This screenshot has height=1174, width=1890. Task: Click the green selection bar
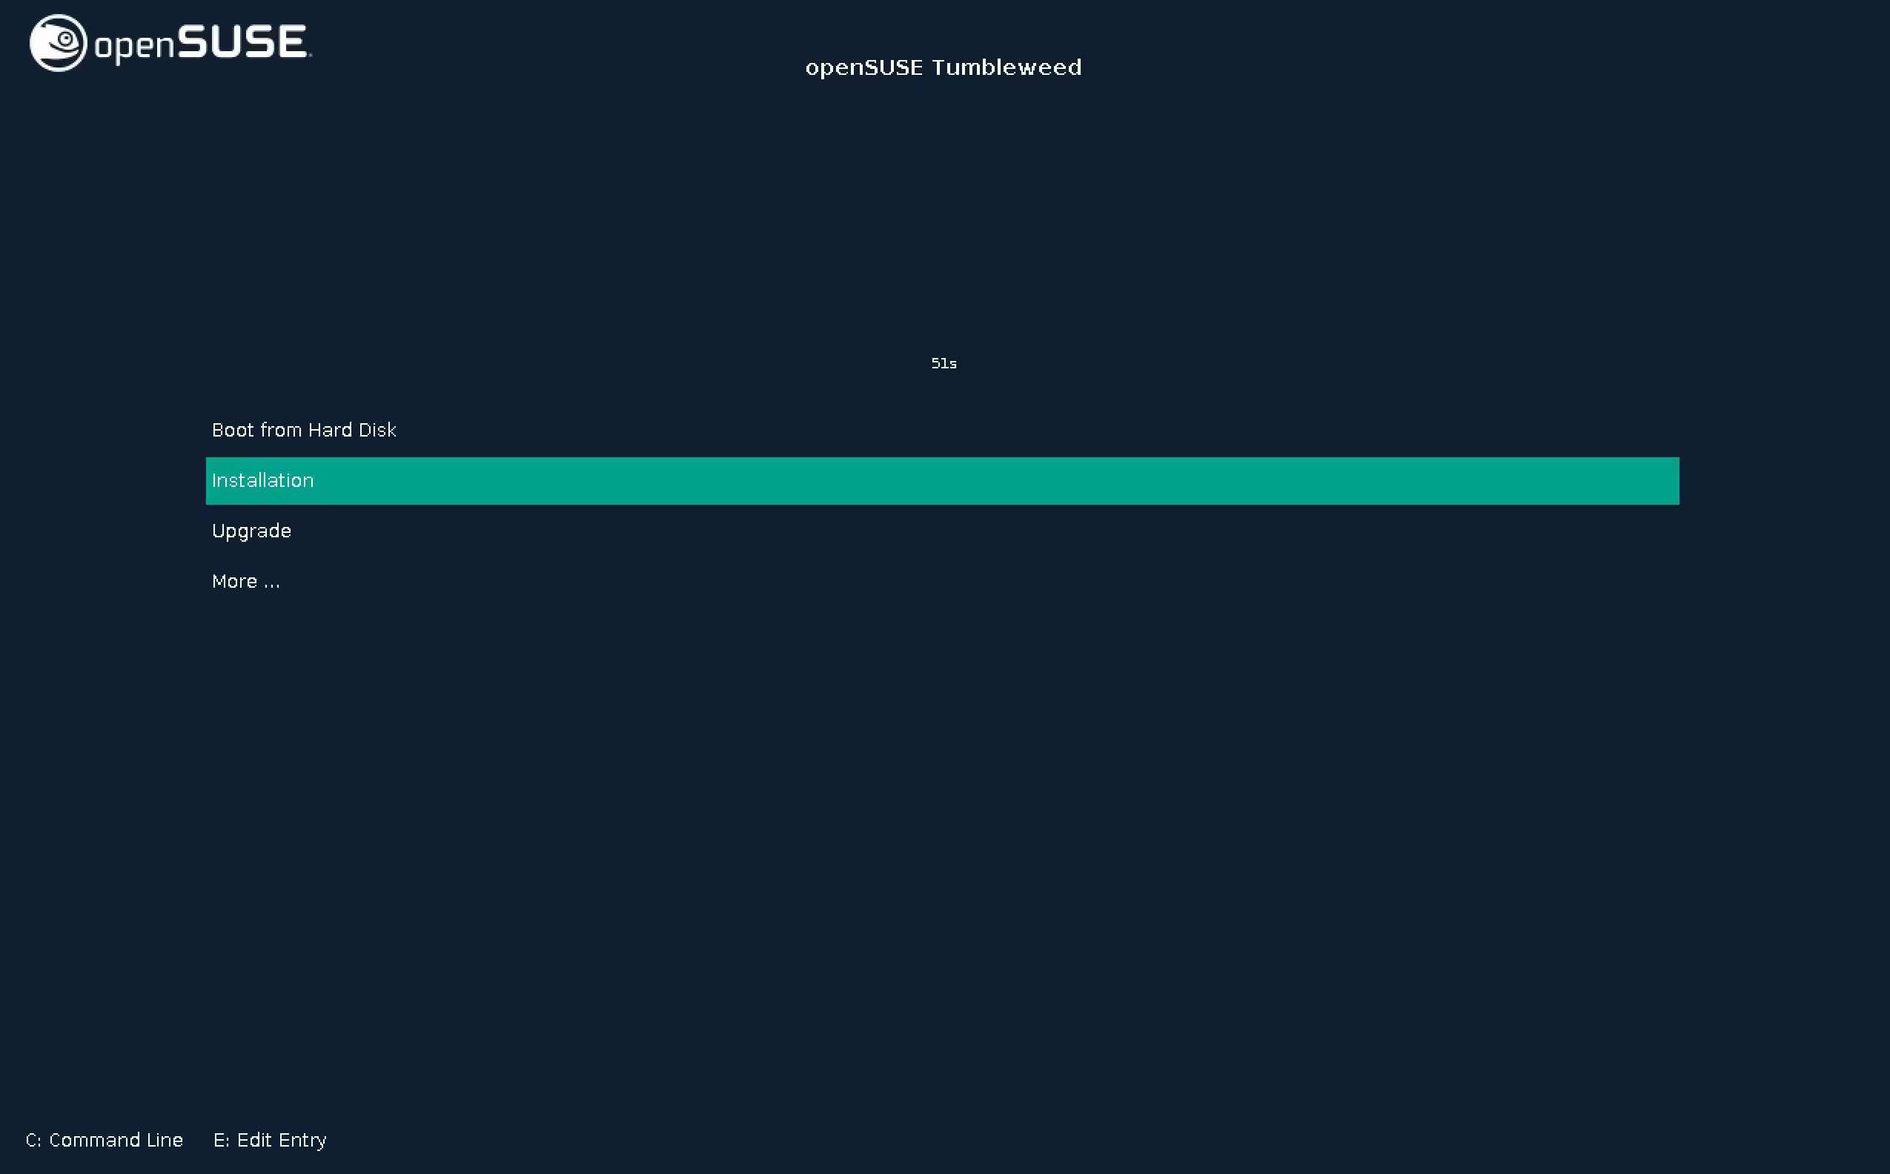coord(942,480)
